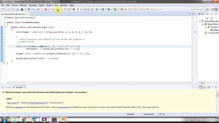Screen dimensions: 219x123
Task: Toggle folding of the import block
Action: click(6, 17)
